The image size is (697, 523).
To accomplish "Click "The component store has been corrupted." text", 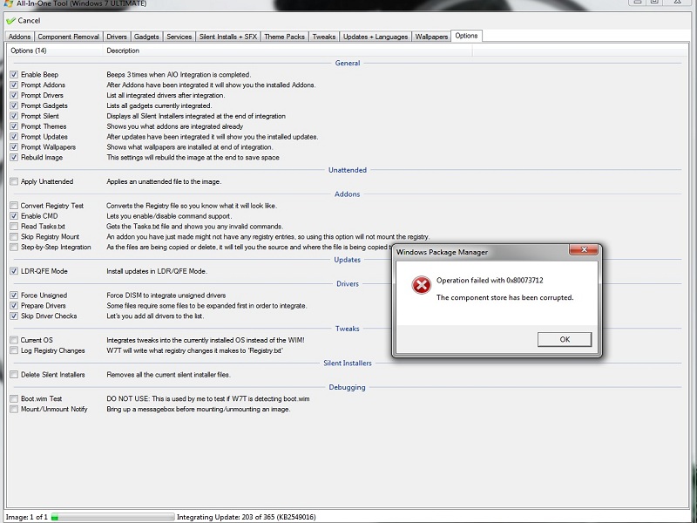I will coord(505,297).
